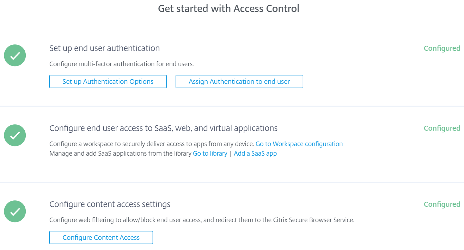Click Configured status for end user authentication
464x250 pixels.
(x=442, y=48)
